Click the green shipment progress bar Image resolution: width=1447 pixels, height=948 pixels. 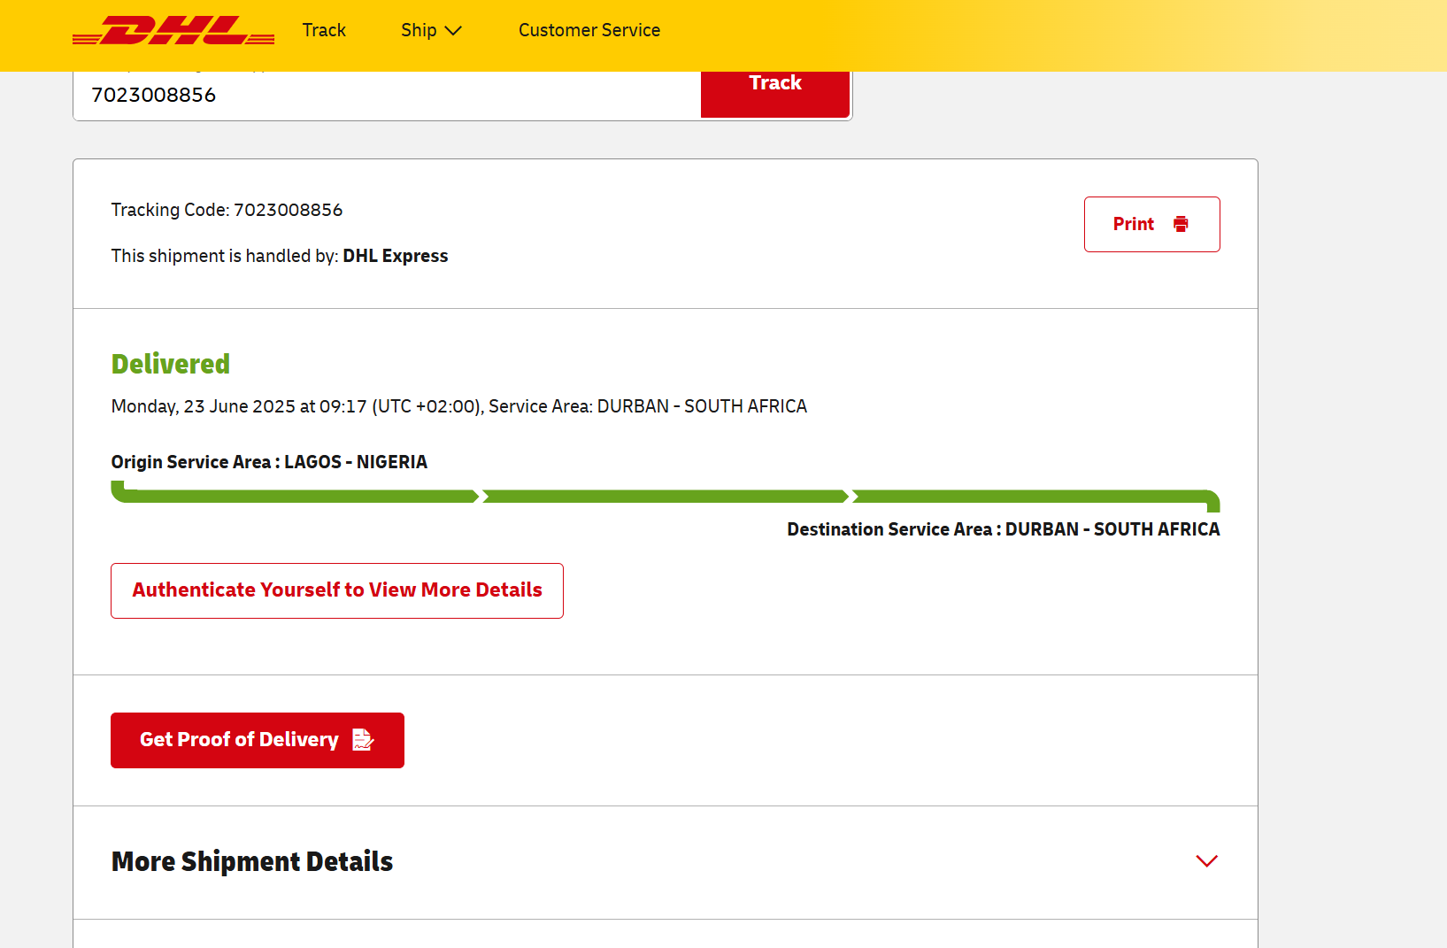coord(666,496)
